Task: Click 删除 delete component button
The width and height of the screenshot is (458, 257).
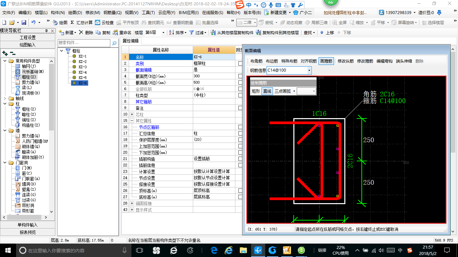Action: pos(86,32)
